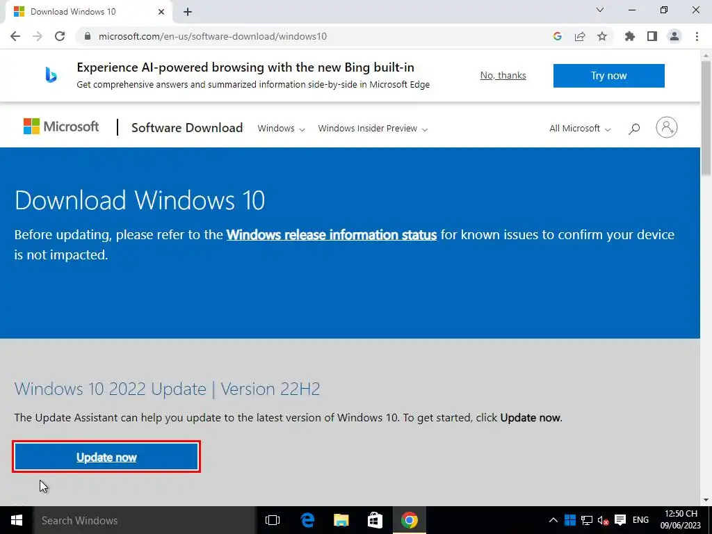Image resolution: width=712 pixels, height=534 pixels.
Task: Close the Download Windows 10 tab
Action: (x=161, y=12)
